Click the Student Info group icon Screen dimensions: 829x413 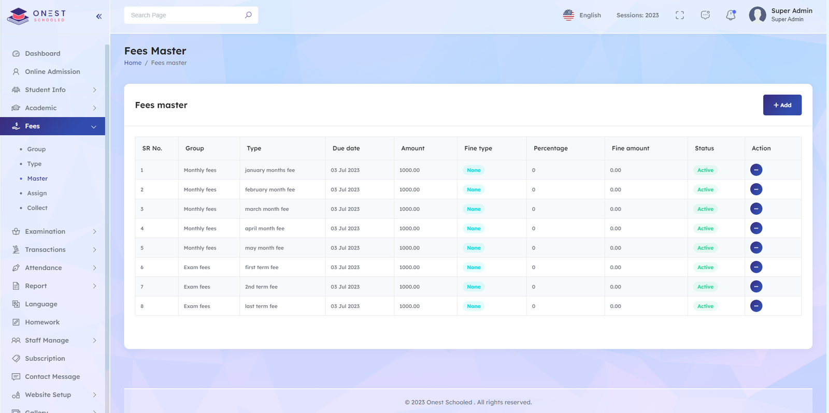16,90
